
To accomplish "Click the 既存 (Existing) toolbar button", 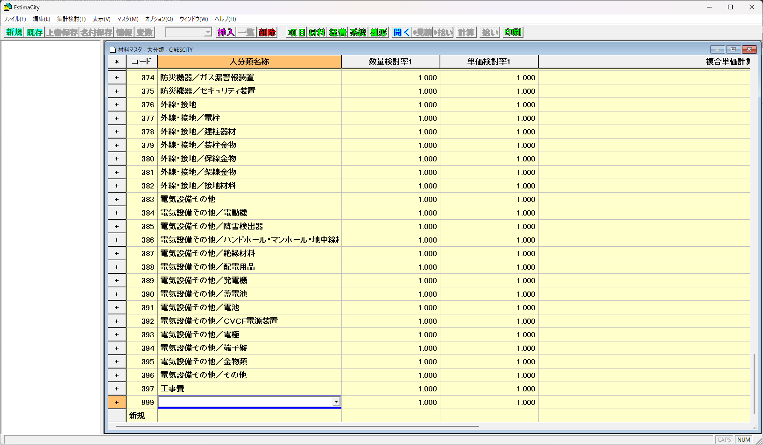I will point(35,32).
